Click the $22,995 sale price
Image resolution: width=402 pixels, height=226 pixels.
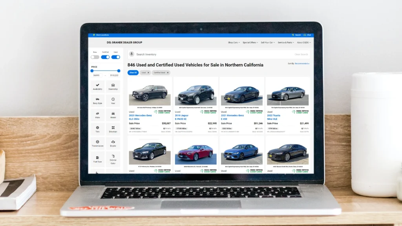click(x=212, y=124)
